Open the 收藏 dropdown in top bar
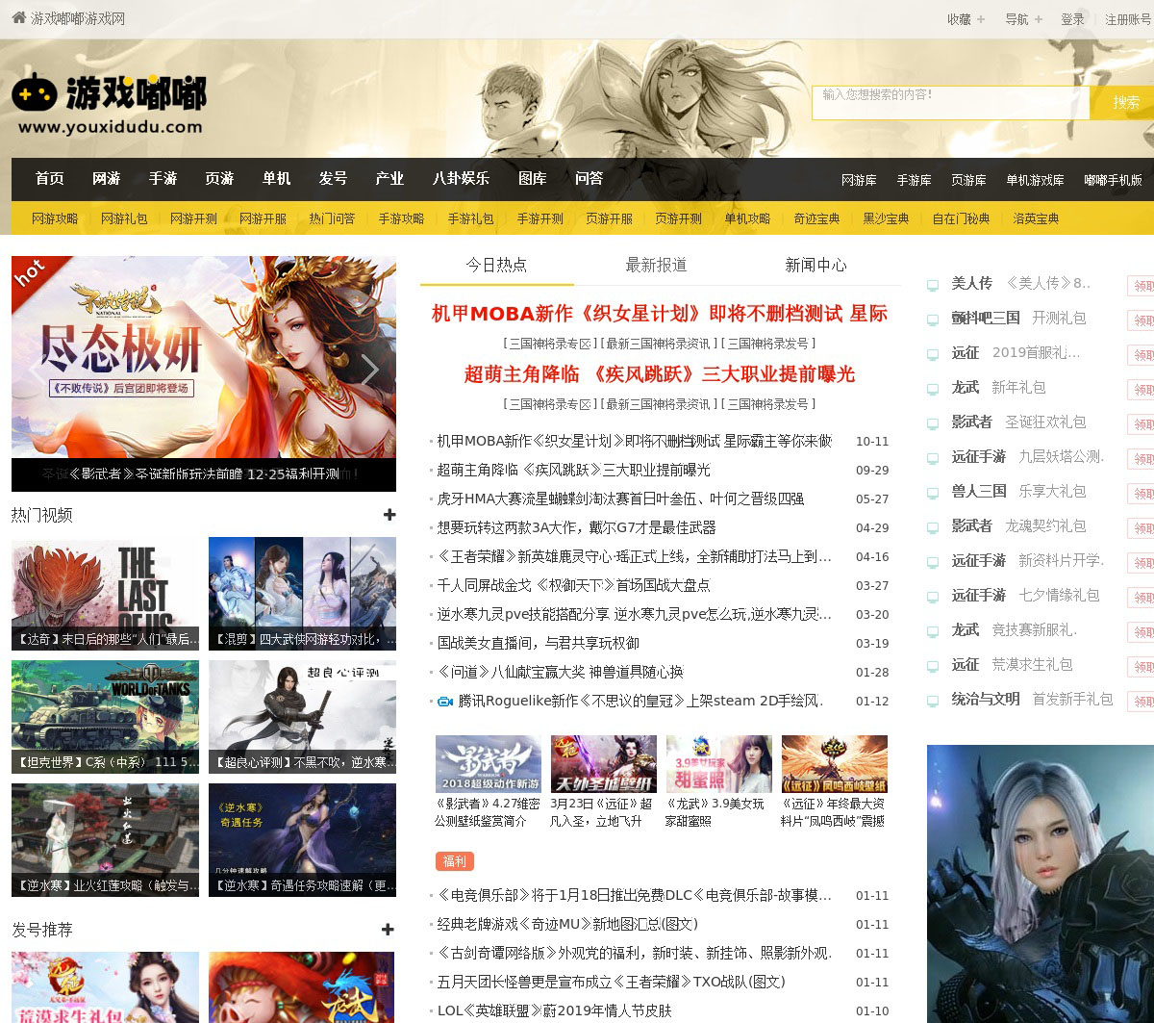This screenshot has height=1023, width=1154. pyautogui.click(x=966, y=19)
